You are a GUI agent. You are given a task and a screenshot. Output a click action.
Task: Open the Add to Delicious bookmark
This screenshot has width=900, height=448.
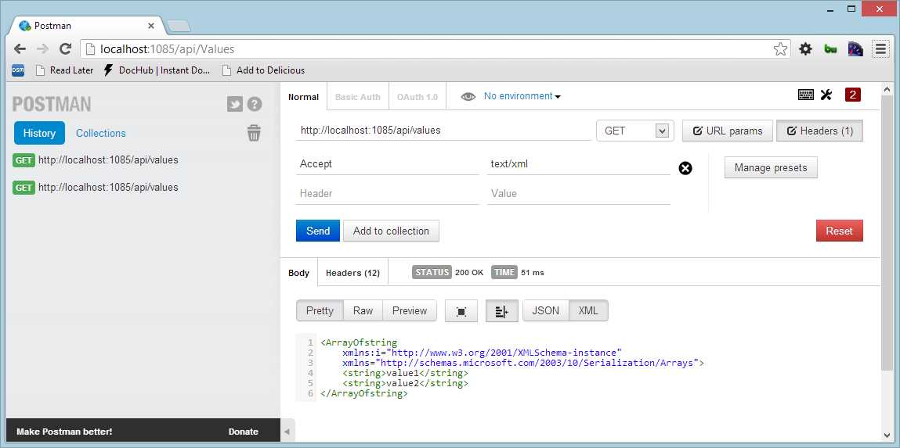(x=263, y=70)
